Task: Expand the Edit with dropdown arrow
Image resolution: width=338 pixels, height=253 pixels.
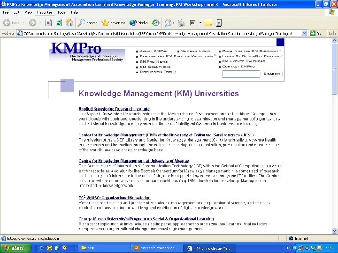Action: click(x=200, y=22)
